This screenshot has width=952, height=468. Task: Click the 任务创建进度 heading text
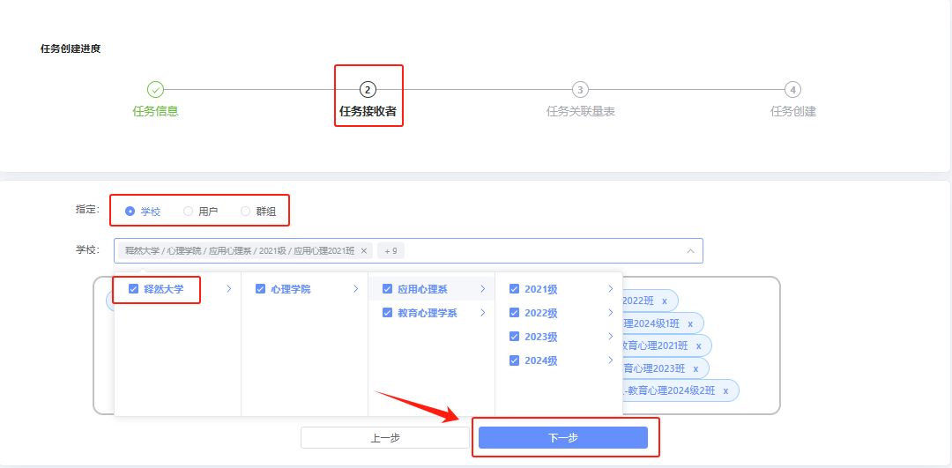(71, 49)
